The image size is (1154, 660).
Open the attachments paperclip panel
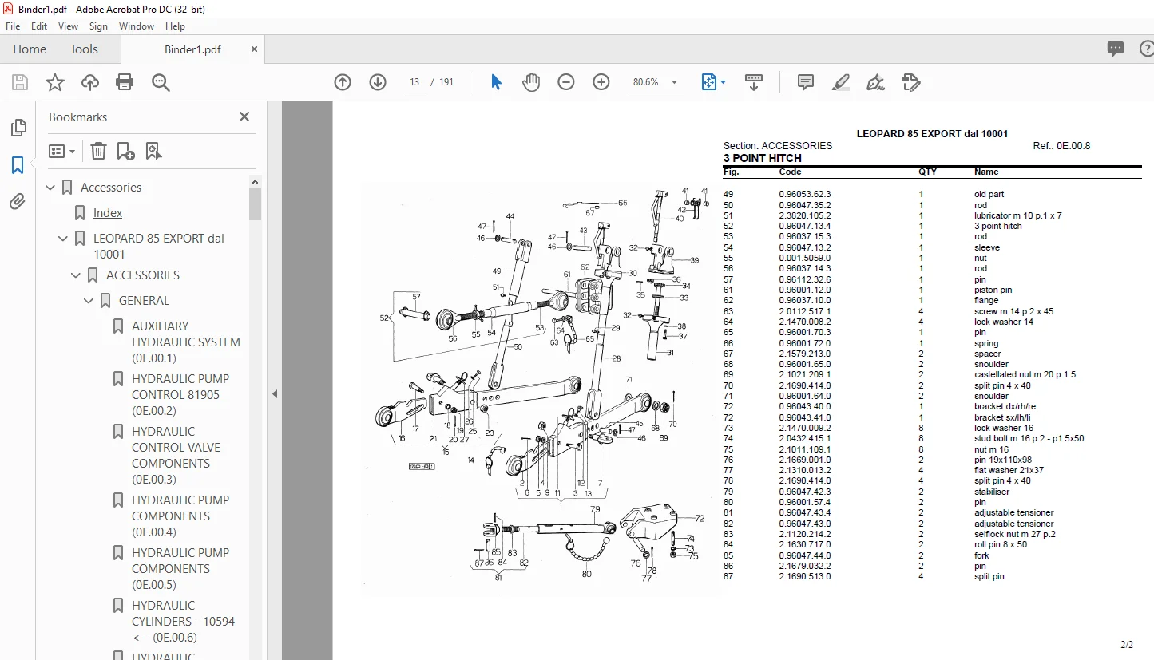(x=18, y=202)
